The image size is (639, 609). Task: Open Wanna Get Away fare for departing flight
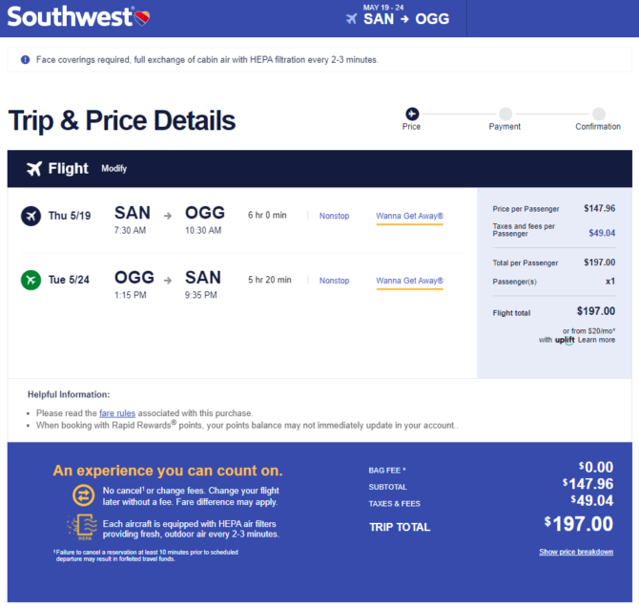point(409,216)
